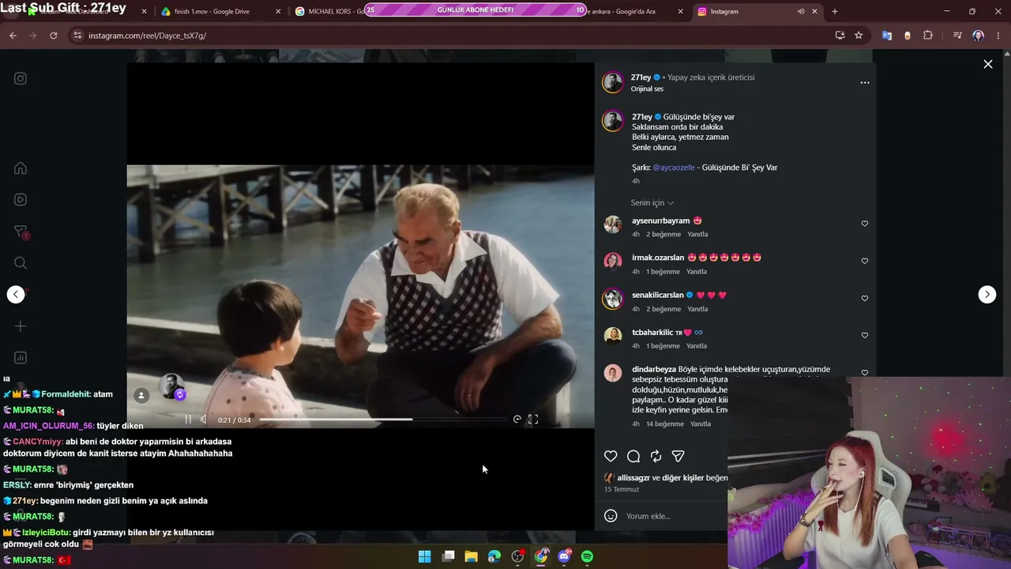The height and width of the screenshot is (569, 1011).
Task: Open allissagzr's profile in the likes line
Action: [633, 478]
